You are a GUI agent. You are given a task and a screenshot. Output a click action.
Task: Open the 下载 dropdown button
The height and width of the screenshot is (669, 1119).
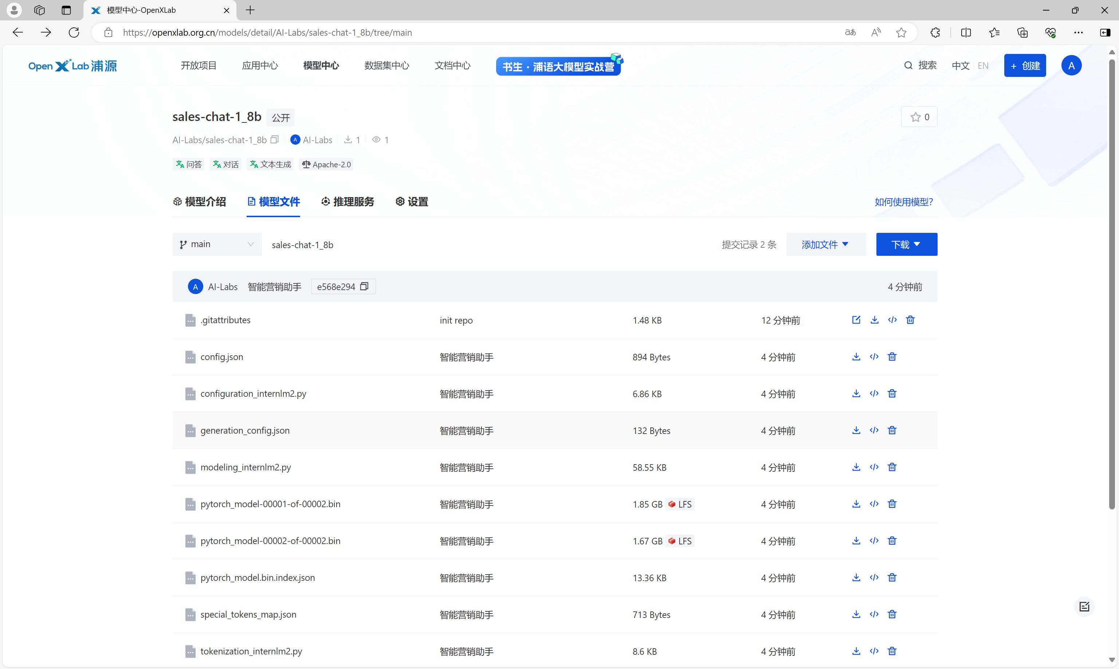(x=906, y=244)
